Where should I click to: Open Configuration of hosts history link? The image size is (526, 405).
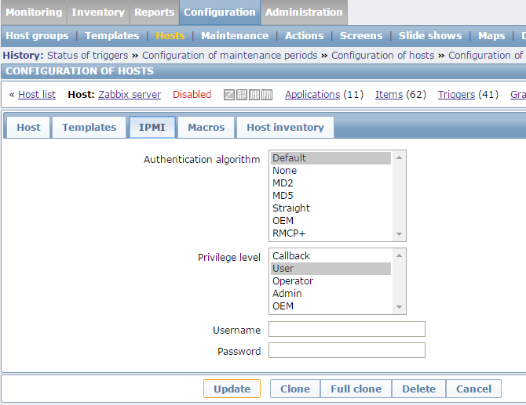click(383, 55)
